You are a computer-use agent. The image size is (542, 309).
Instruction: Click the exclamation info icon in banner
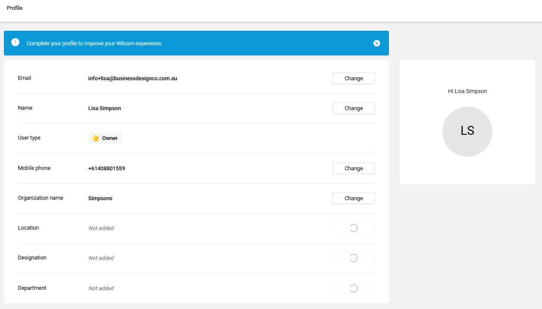15,42
